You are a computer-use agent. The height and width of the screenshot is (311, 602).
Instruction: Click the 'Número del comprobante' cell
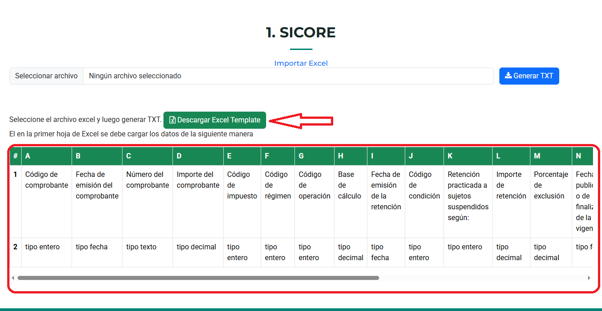(x=147, y=202)
